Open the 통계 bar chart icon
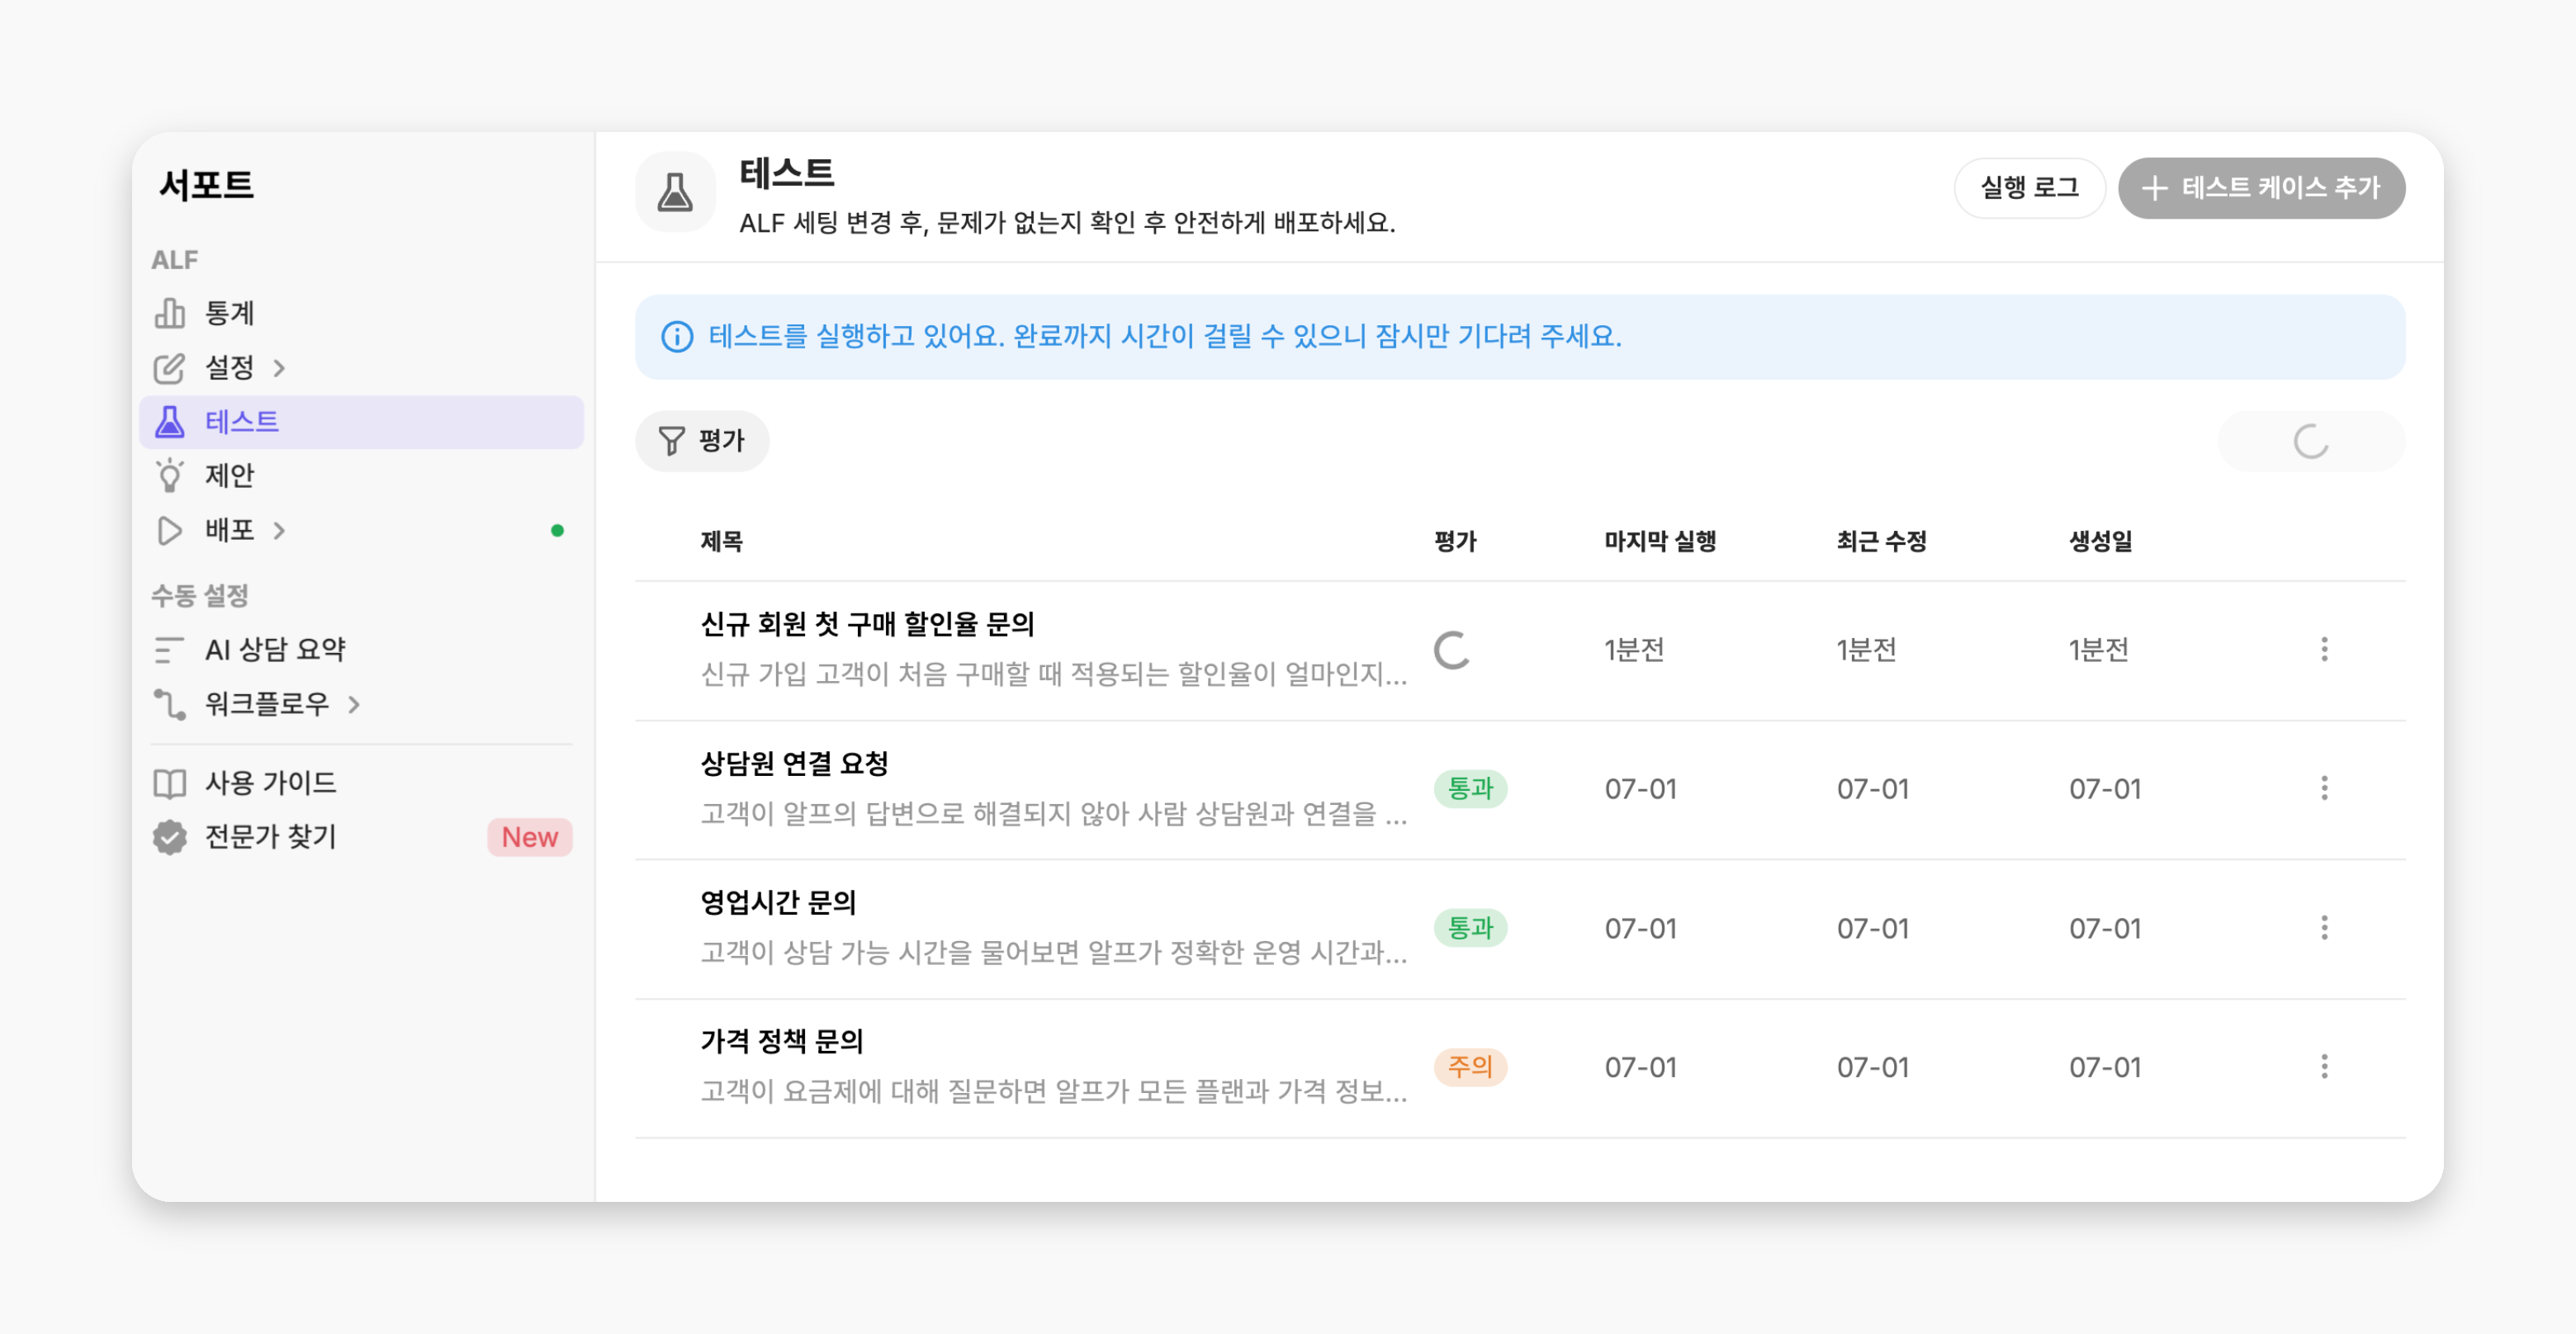The height and width of the screenshot is (1334, 2576). [169, 313]
